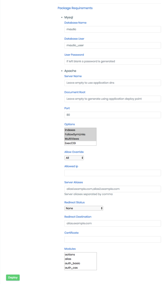
Task: Select auth_basic in Modules list
Action: 80,263
